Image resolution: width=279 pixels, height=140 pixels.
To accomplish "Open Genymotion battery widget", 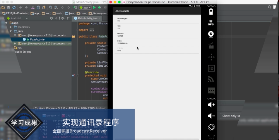I will click(211, 12).
